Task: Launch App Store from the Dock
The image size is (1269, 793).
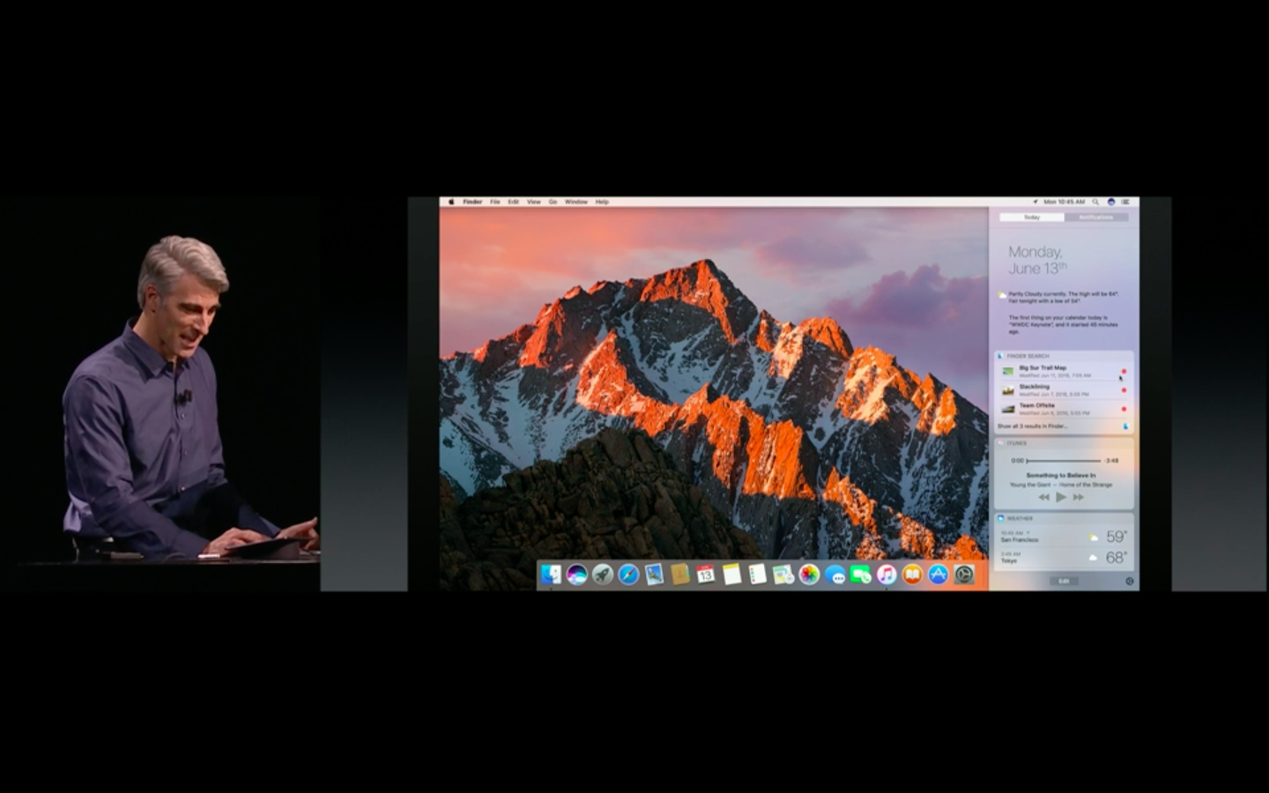Action: 939,575
